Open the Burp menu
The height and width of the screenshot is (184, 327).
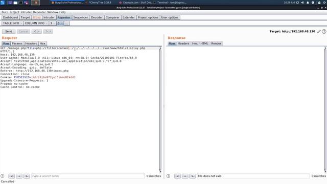point(5,12)
